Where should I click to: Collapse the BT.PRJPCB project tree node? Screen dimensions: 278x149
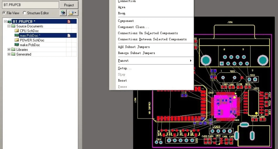pos(5,21)
